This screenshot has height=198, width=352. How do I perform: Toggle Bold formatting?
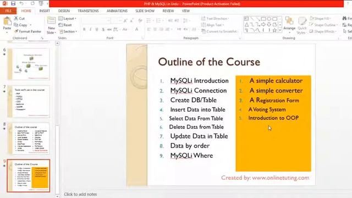(x=84, y=29)
